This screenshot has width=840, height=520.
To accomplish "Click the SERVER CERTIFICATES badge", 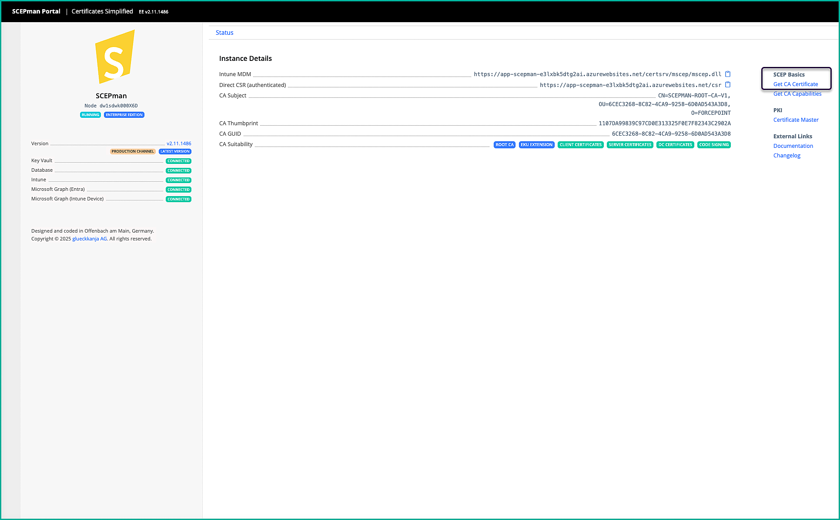I will [x=630, y=145].
